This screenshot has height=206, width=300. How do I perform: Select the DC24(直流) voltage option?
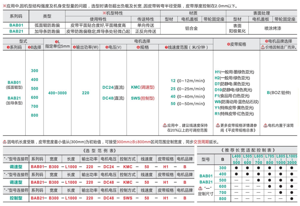(x=113, y=87)
